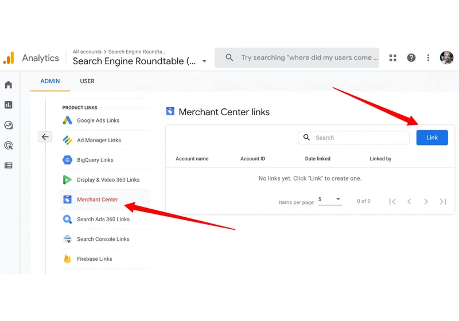The height and width of the screenshot is (321, 459).
Task: Click the All accounts breadcrumb
Action: click(87, 52)
